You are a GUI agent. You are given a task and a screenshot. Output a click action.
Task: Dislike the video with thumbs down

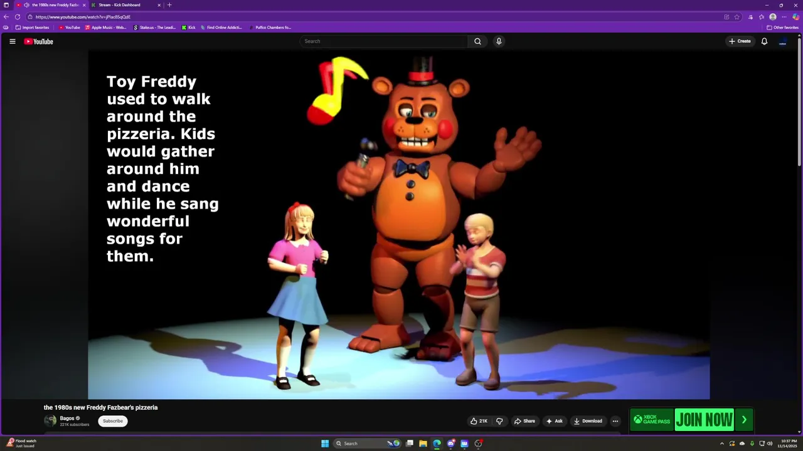[499, 421]
